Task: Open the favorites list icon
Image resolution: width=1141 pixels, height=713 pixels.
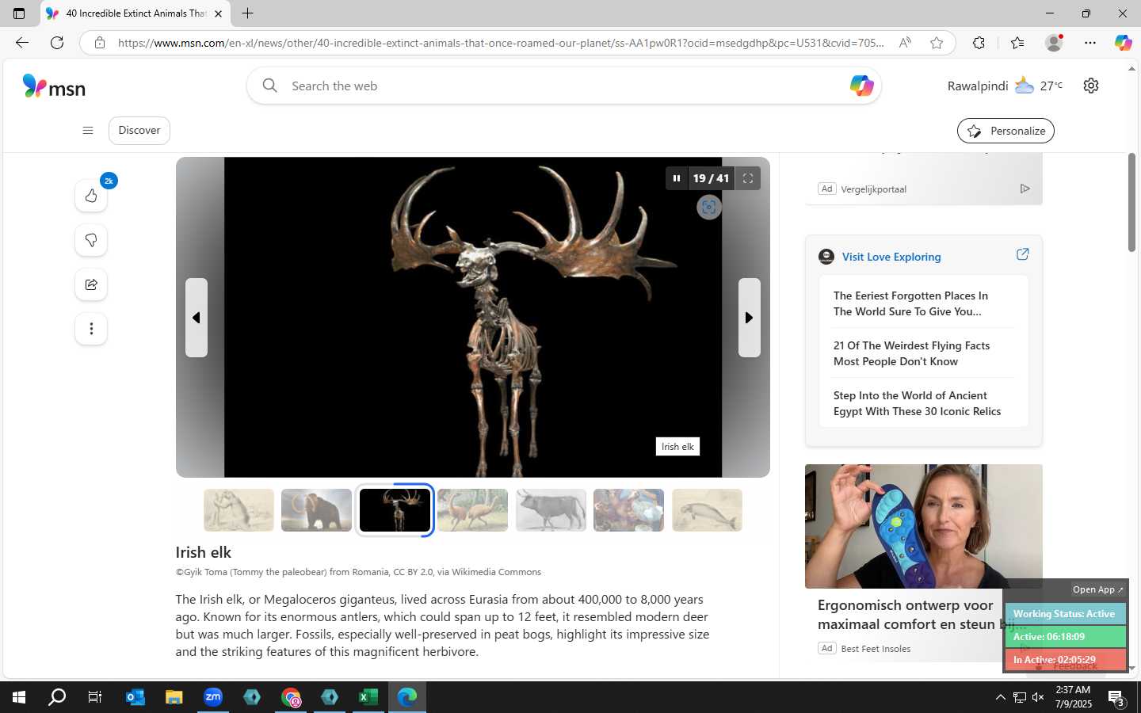Action: point(1017,43)
